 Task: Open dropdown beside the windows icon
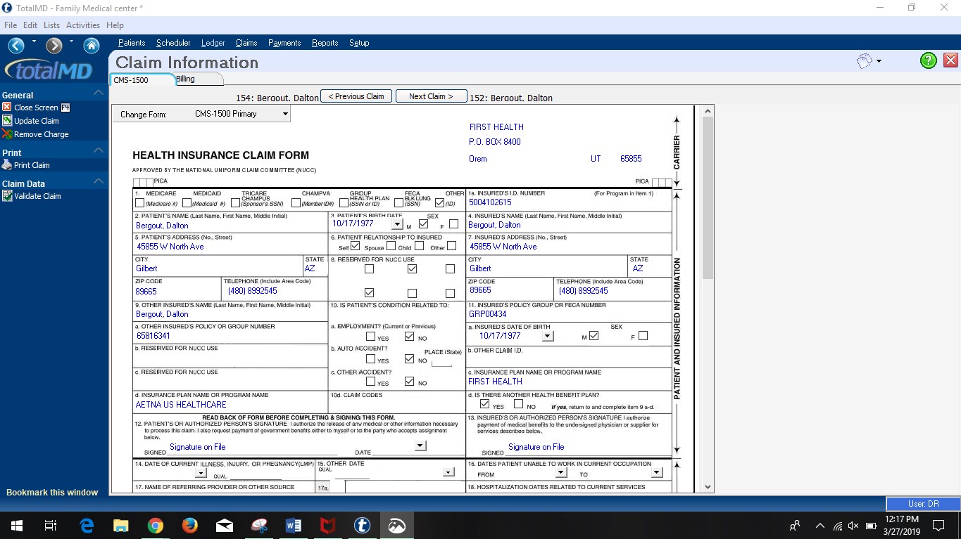pyautogui.click(x=879, y=62)
